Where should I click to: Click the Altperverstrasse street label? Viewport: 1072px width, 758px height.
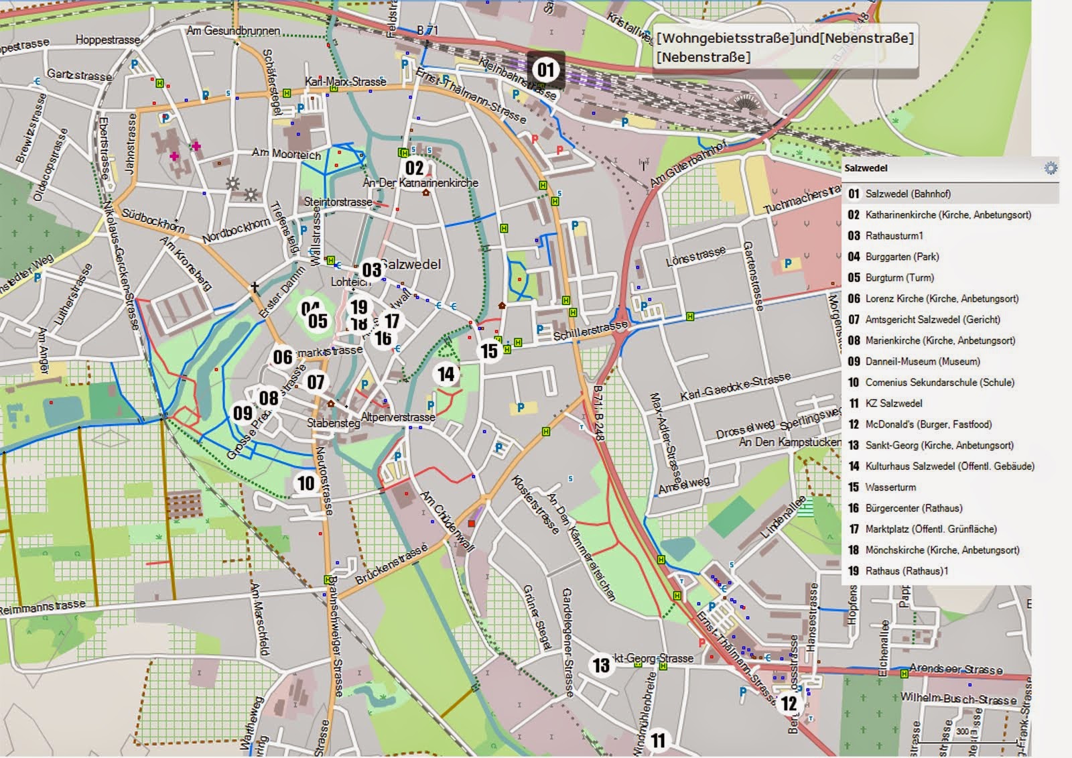(398, 417)
